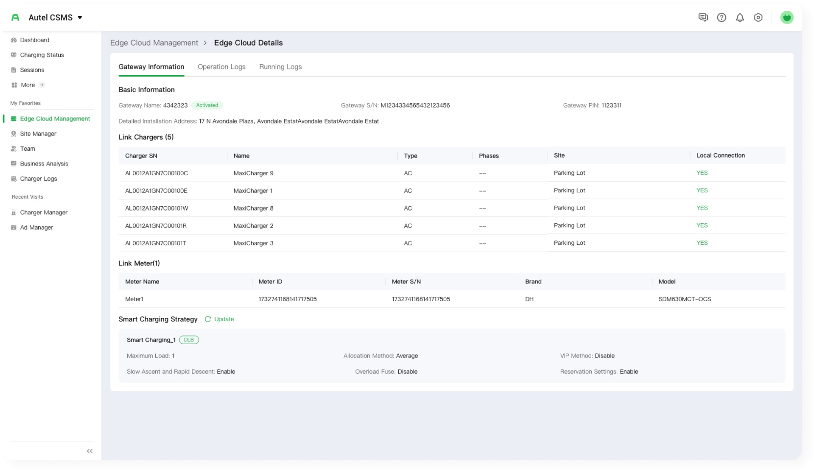Open Charger Manager under Recent Visits
This screenshot has height=472, width=816.
coord(44,212)
